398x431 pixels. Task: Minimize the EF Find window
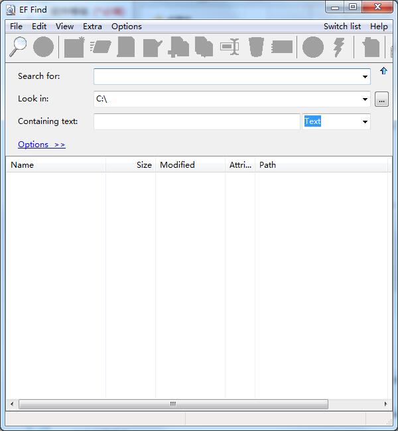coord(335,7)
